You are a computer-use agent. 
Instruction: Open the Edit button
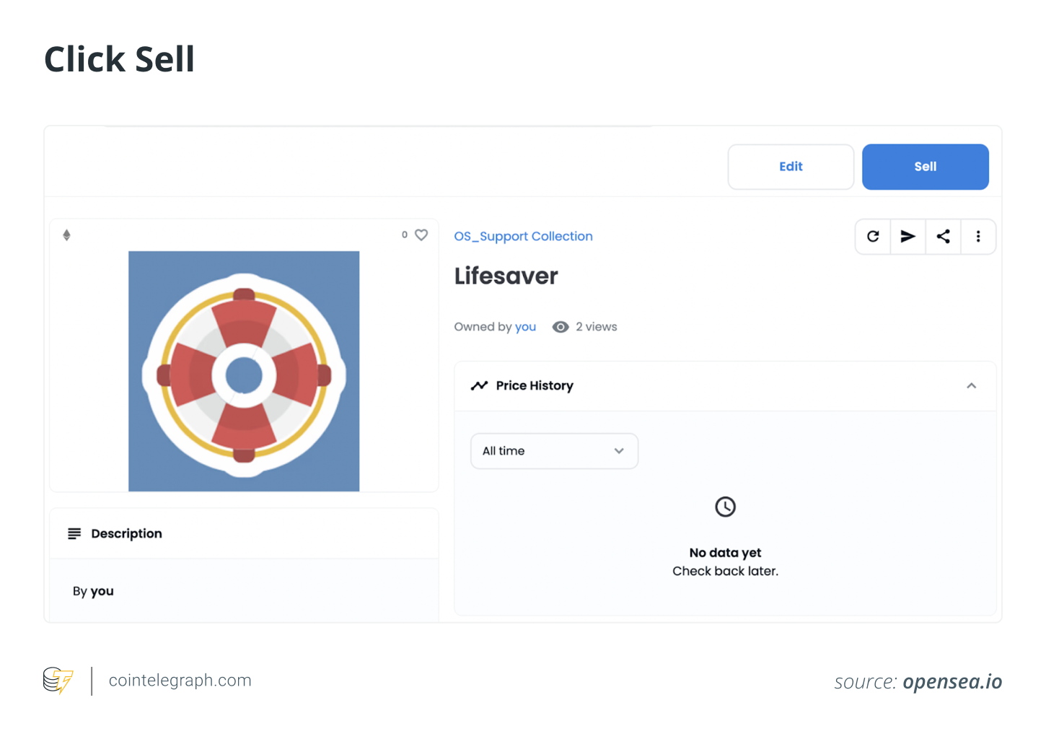(791, 167)
